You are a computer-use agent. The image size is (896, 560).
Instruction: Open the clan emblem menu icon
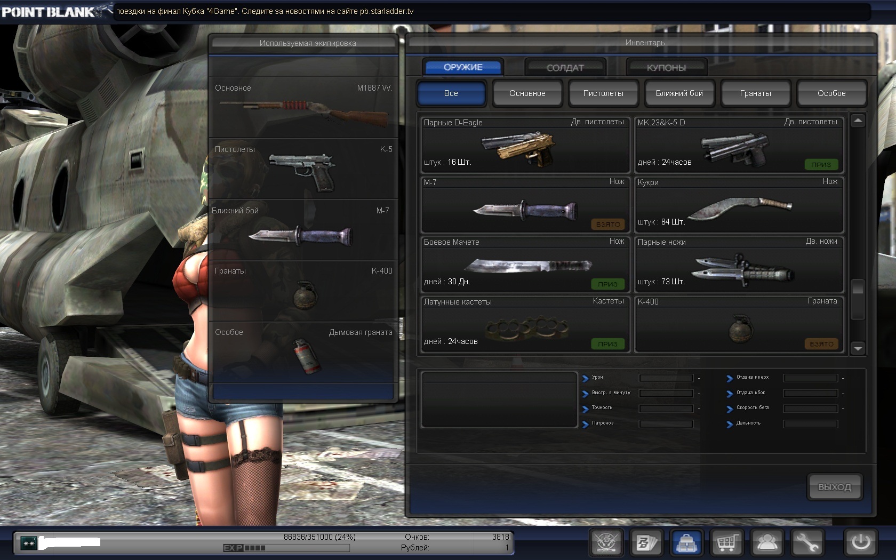tap(607, 543)
